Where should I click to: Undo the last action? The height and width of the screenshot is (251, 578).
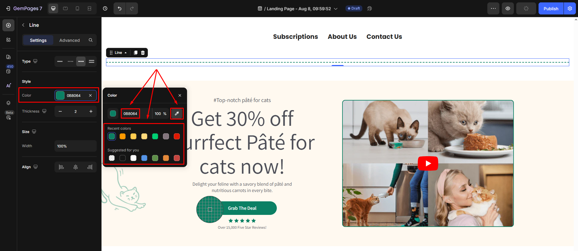click(x=120, y=8)
